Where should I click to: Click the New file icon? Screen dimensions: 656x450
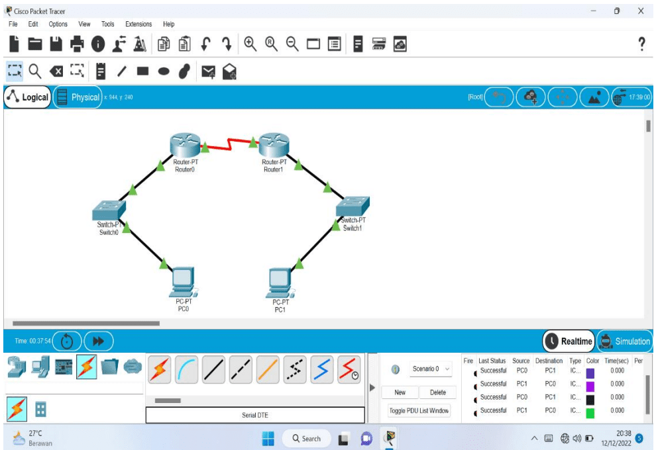pos(14,44)
